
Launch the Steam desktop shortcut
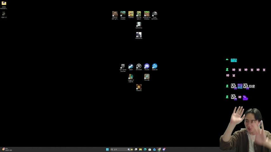pos(131,67)
